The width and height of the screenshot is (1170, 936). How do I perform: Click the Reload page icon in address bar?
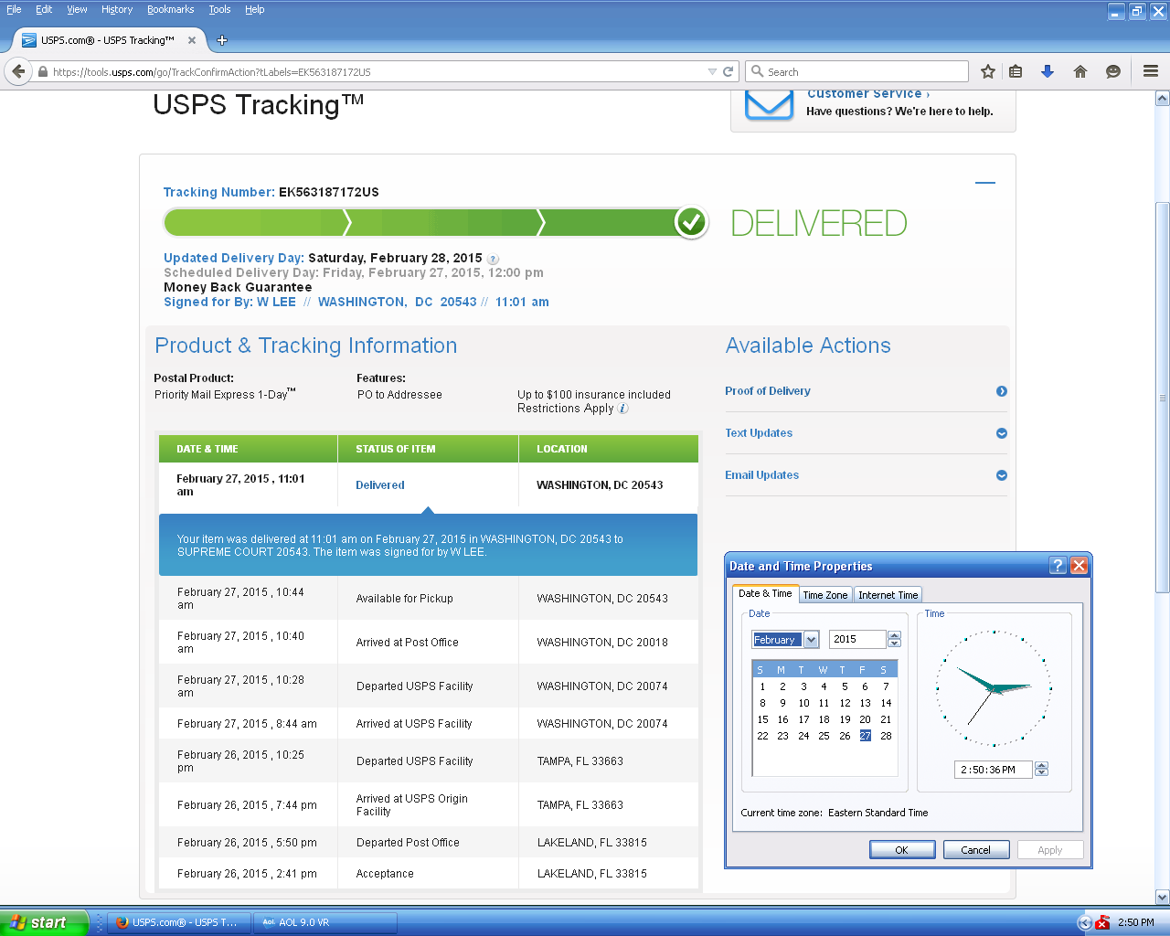(x=729, y=71)
